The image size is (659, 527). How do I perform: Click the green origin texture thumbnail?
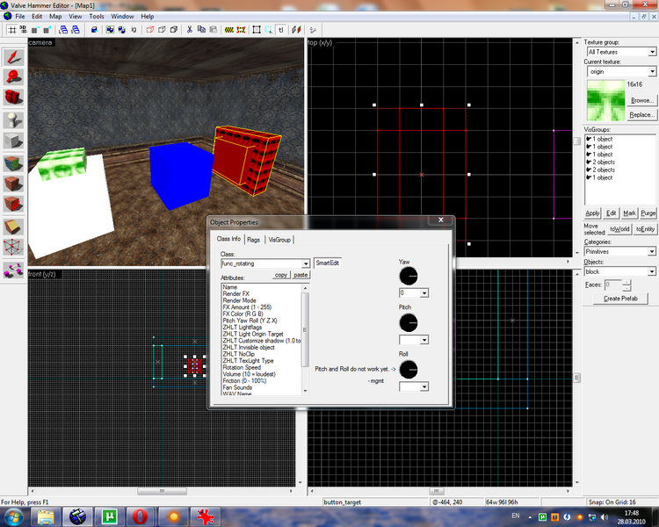click(605, 100)
